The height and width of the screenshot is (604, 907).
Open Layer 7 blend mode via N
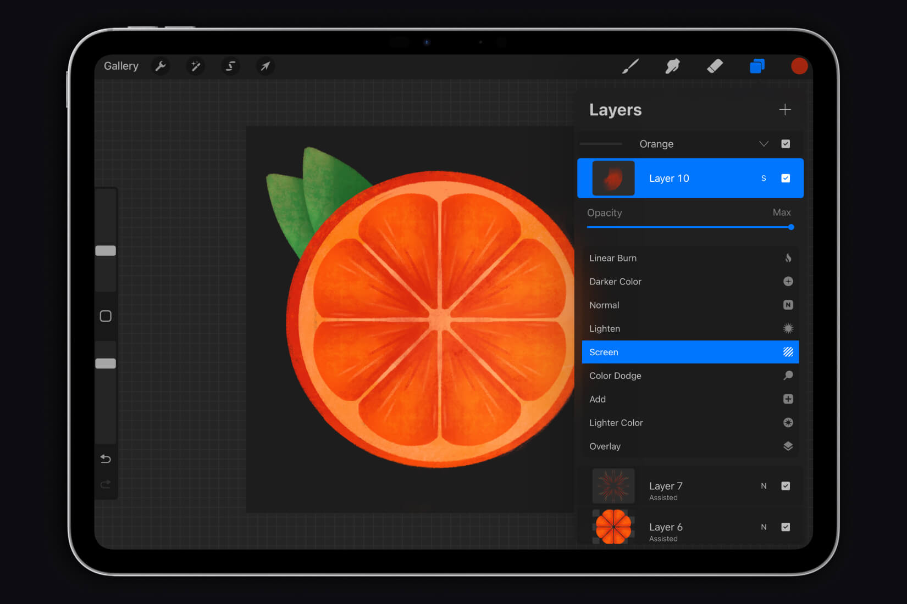[x=764, y=486]
